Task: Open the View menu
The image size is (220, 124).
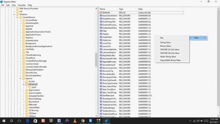Action: coord(14,5)
